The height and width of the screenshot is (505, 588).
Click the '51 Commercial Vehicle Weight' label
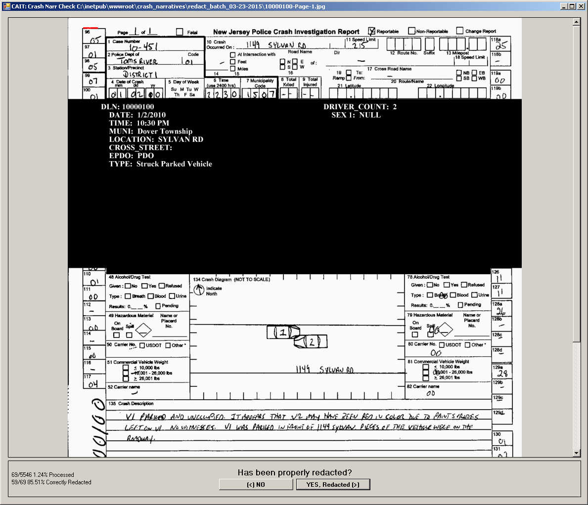tap(137, 362)
